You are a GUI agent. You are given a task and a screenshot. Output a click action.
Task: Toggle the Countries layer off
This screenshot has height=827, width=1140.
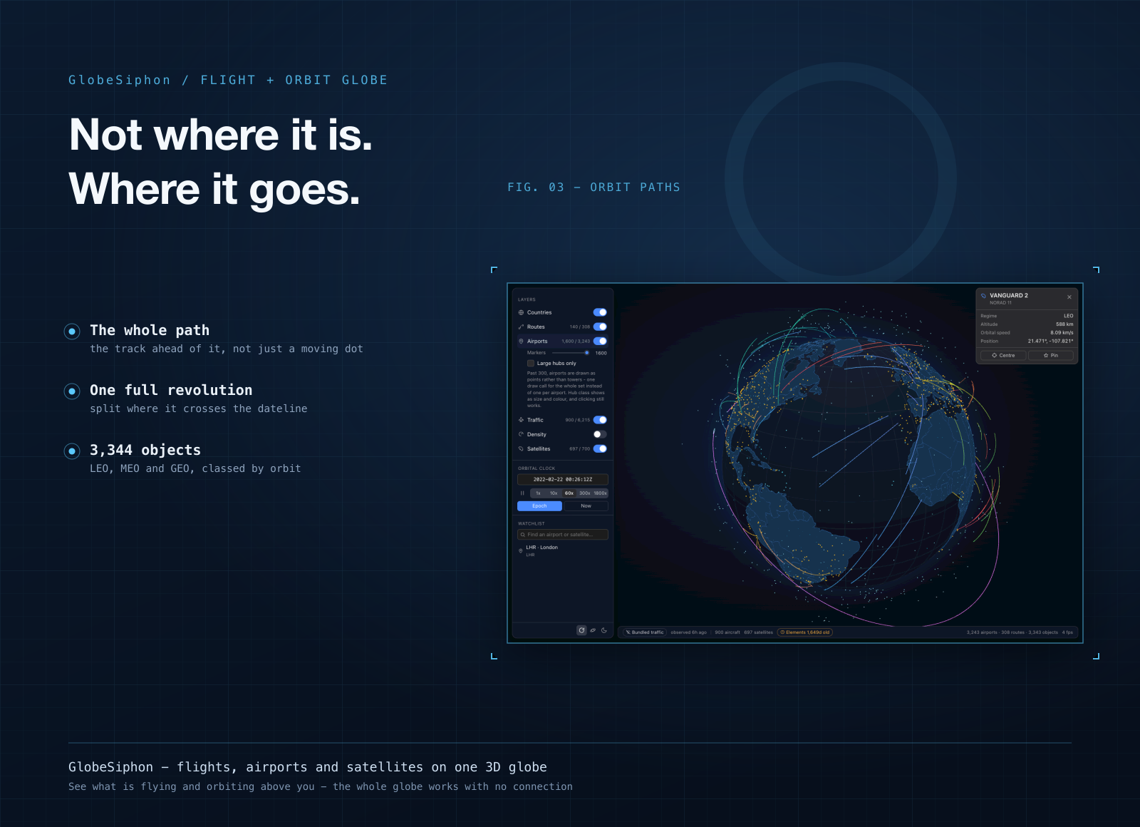600,312
